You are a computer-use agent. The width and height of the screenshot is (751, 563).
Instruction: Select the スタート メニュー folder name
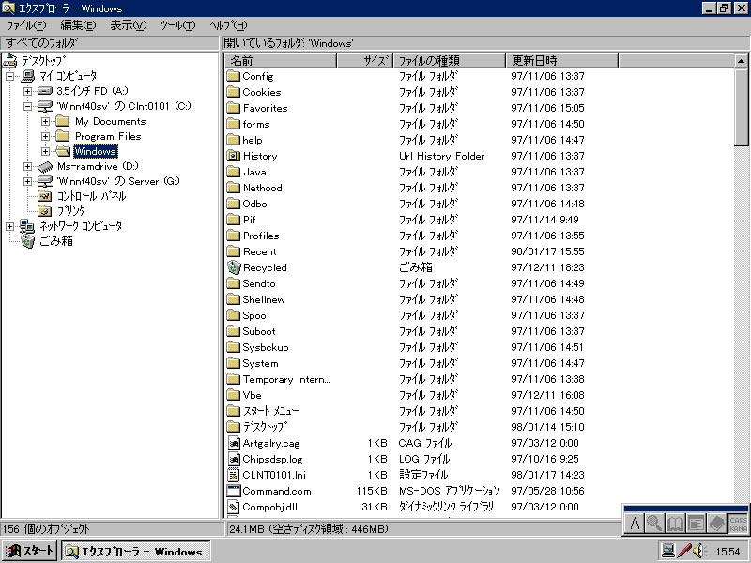271,411
